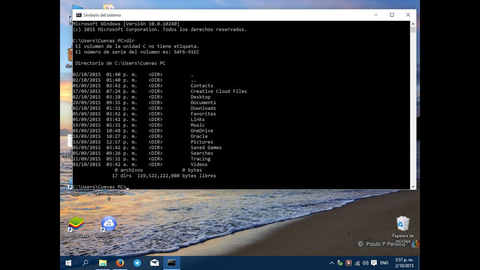This screenshot has width=480, height=270.
Task: Open the volume speaker tray icon
Action: [365, 263]
